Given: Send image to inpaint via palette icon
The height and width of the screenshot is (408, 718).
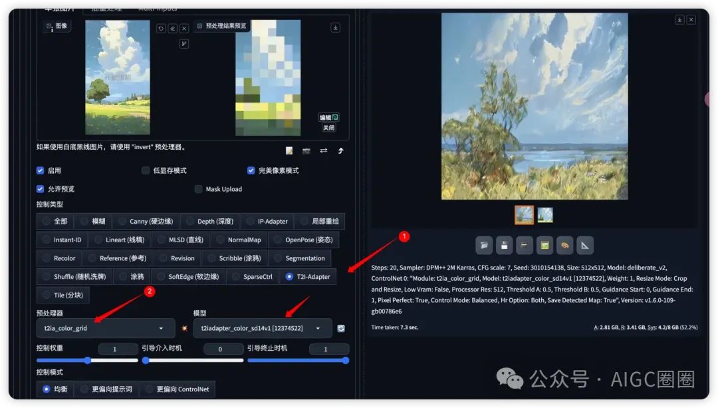Looking at the screenshot, I should 564,245.
